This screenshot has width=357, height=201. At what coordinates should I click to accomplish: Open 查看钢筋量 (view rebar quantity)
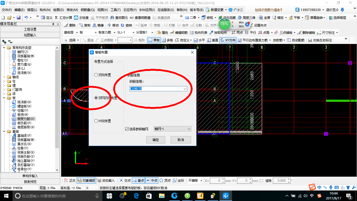[140, 18]
